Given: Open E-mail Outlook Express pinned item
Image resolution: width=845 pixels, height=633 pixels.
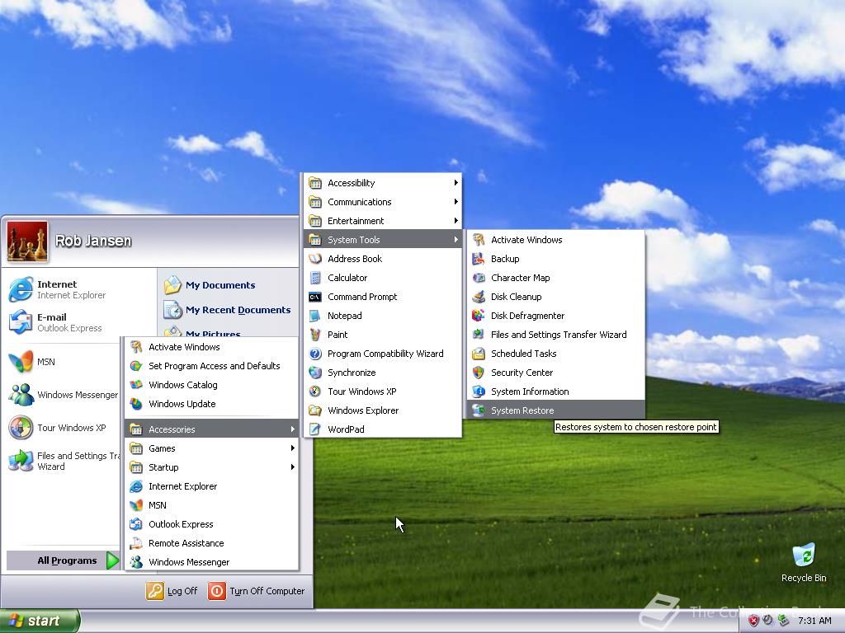Looking at the screenshot, I should [x=80, y=322].
